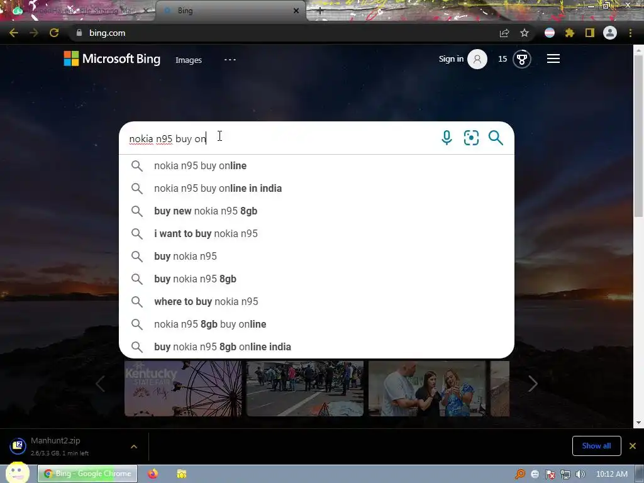
Task: Click the page vertical scrollbar thumb
Action: (638, 136)
